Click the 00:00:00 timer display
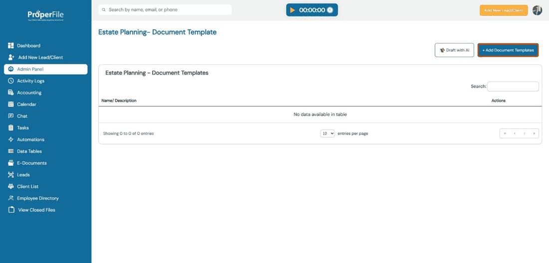The image size is (549, 263). tap(312, 10)
